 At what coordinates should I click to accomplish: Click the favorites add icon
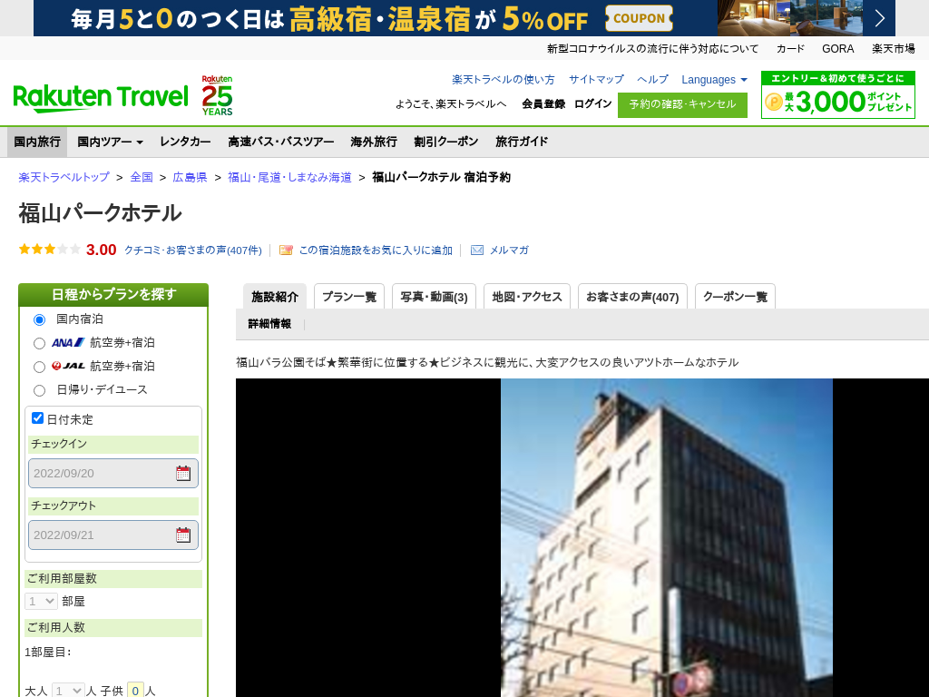point(286,250)
